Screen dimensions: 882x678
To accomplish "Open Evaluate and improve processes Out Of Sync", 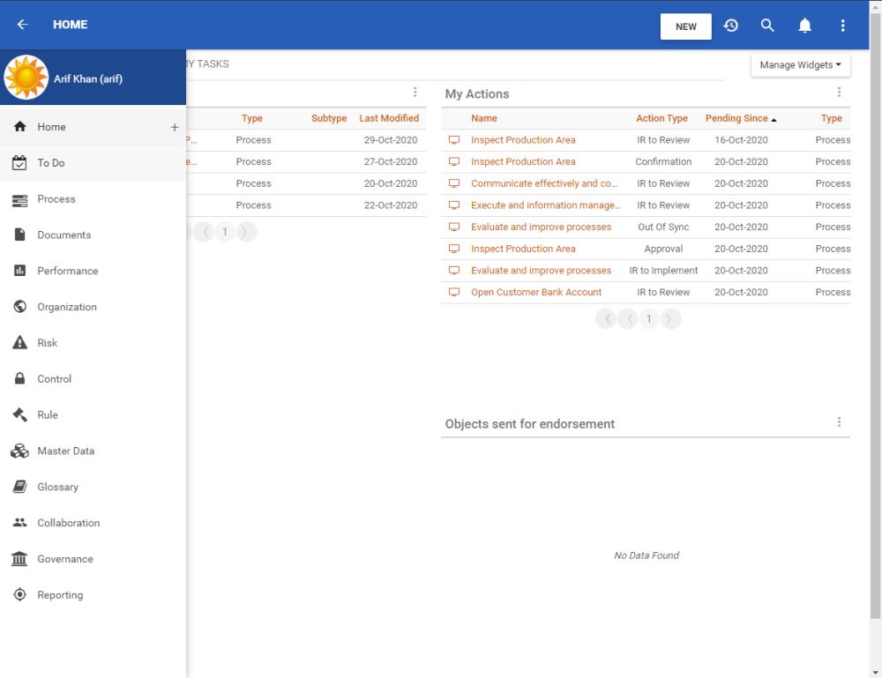I will click(542, 227).
